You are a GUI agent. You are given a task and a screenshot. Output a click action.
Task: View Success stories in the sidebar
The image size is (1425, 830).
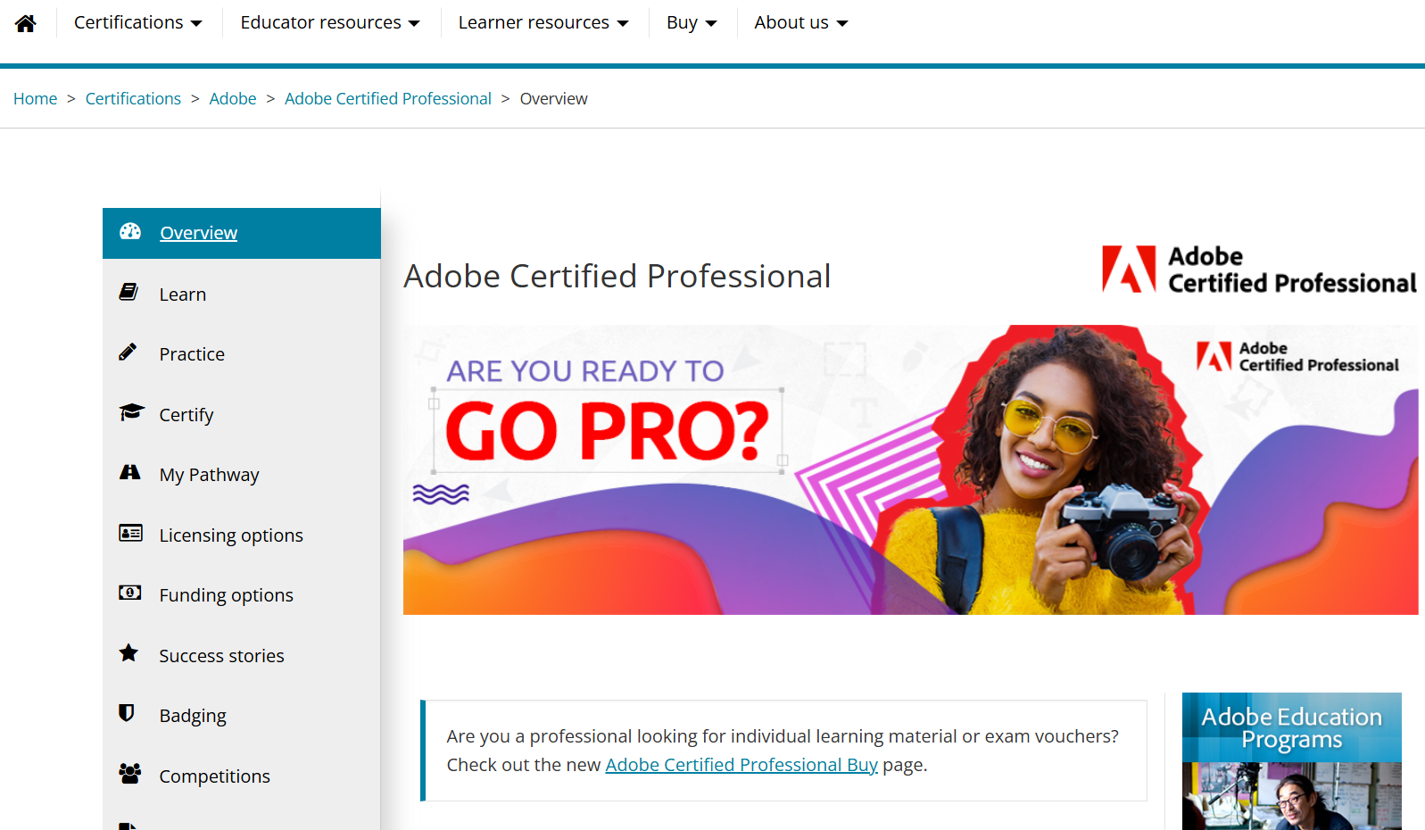point(242,656)
